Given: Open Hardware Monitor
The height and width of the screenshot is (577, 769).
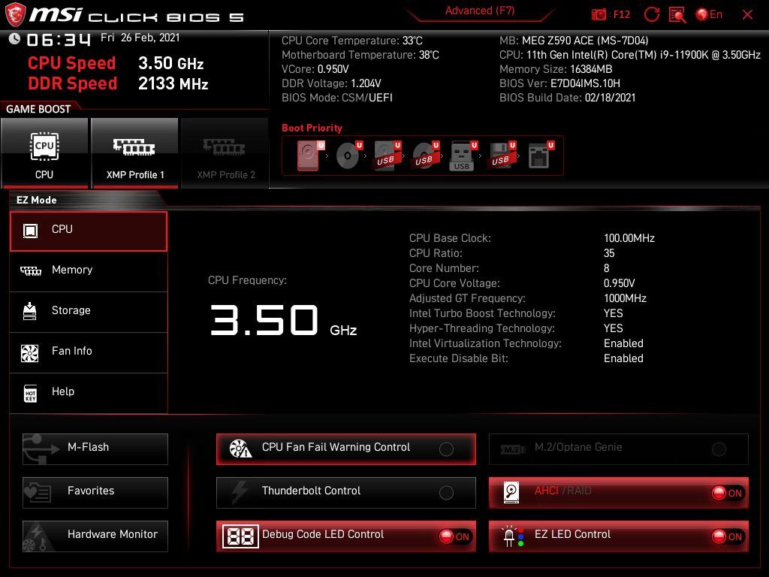Looking at the screenshot, I should click(x=95, y=536).
